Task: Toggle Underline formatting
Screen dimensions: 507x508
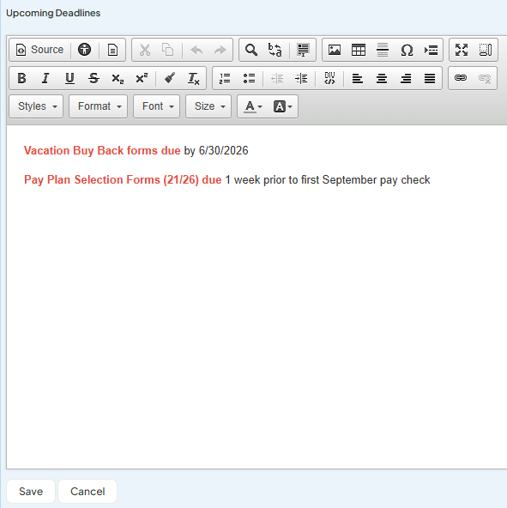Action: (x=69, y=78)
